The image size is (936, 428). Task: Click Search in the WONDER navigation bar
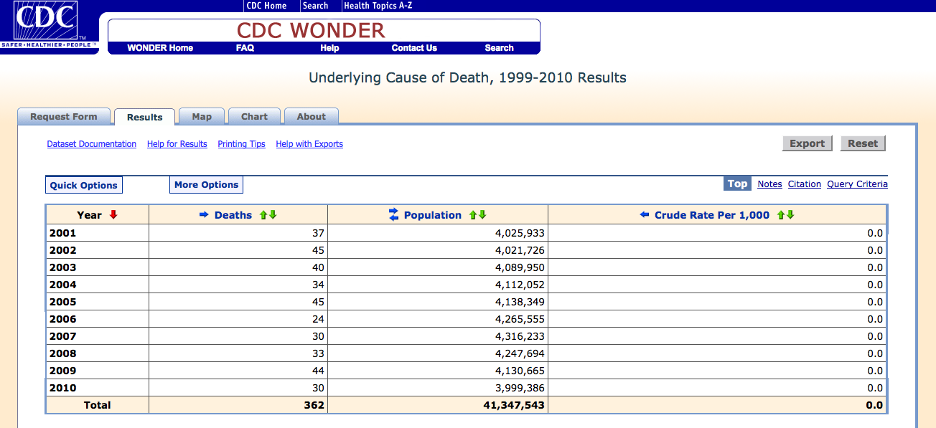click(499, 48)
